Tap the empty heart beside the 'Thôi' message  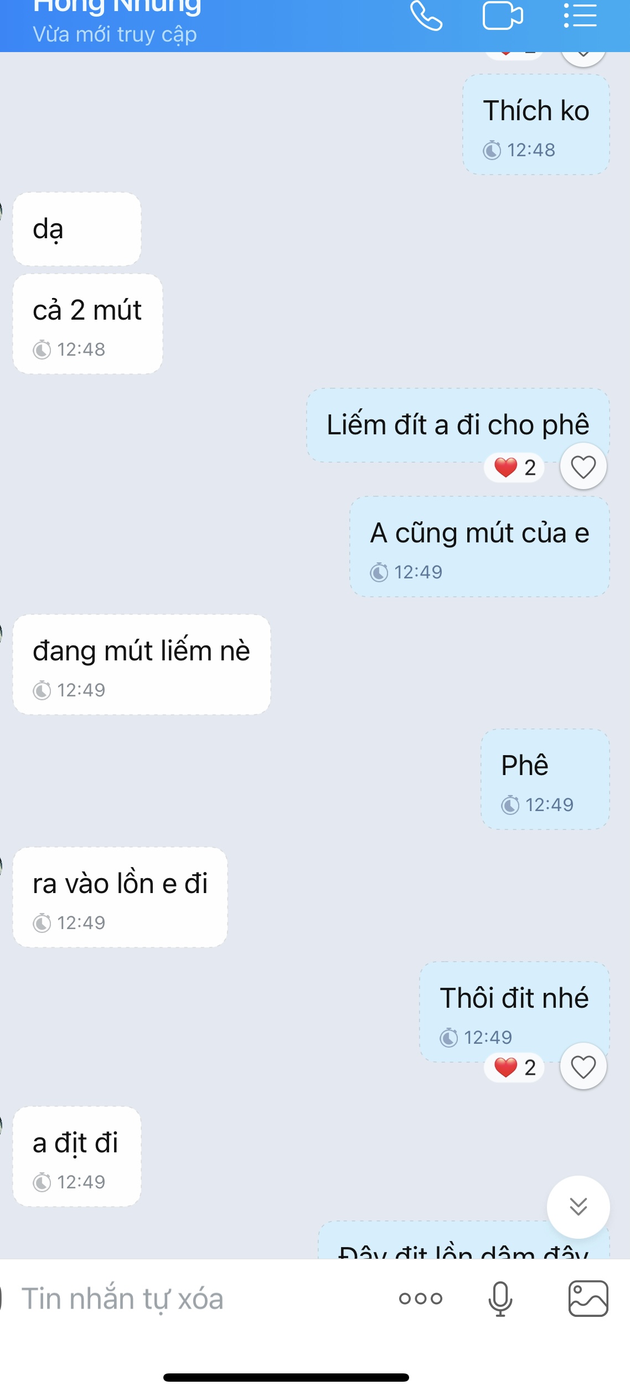point(583,1066)
